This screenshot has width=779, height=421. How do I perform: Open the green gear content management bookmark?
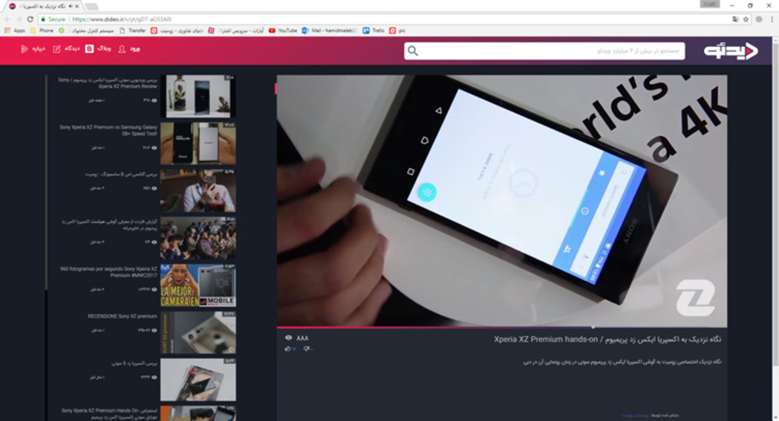[86, 30]
